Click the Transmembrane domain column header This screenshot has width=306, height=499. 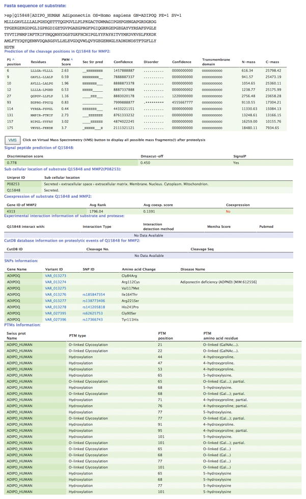(x=216, y=62)
